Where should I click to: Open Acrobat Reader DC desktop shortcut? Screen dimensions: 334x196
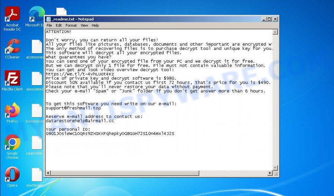(x=12, y=19)
